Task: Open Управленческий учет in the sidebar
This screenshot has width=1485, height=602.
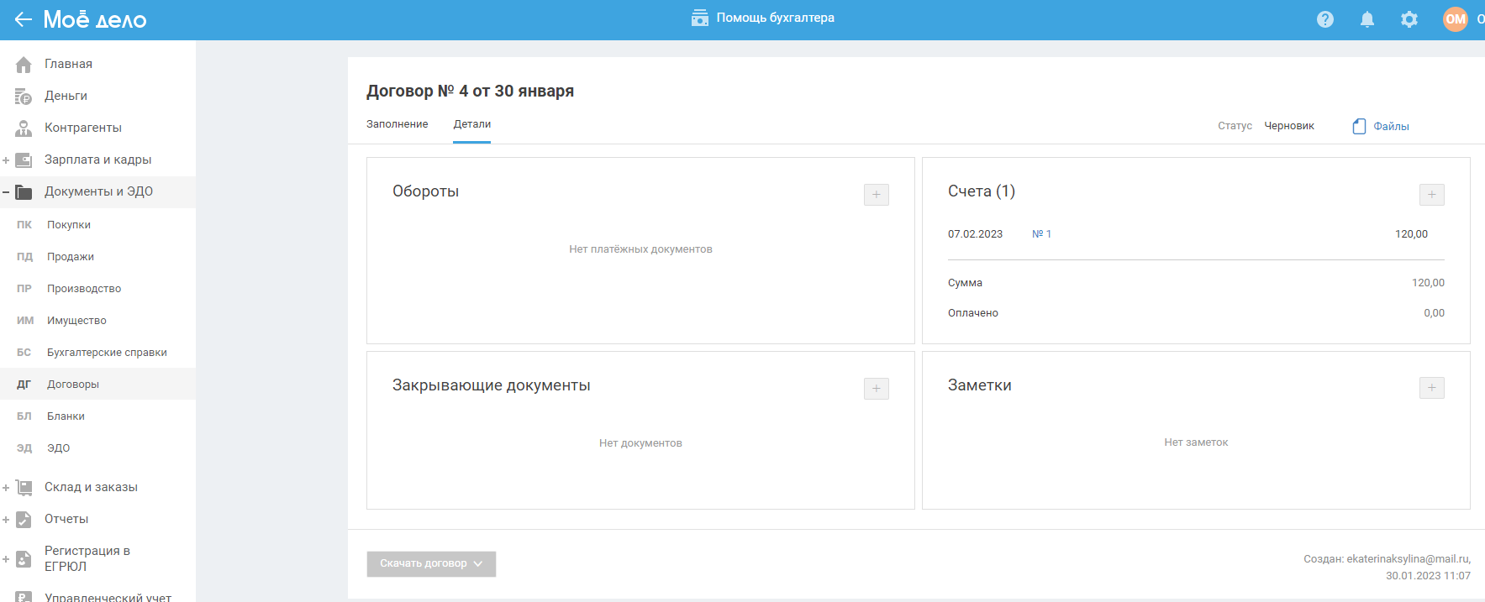Action: (108, 597)
